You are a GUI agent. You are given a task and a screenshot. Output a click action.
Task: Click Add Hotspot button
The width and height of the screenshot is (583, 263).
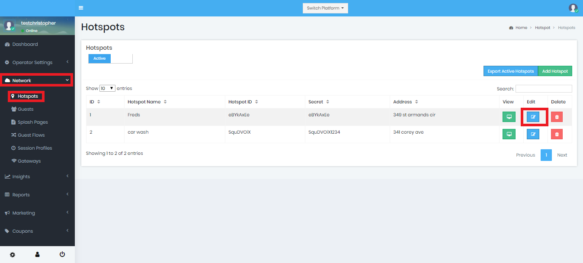pos(555,71)
